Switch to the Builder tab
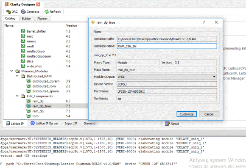Viewport: 246px width, 168px height. (26, 19)
